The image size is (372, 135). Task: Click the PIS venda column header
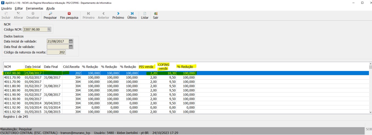[146, 67]
